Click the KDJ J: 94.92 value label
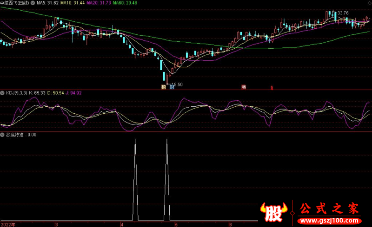 point(73,93)
